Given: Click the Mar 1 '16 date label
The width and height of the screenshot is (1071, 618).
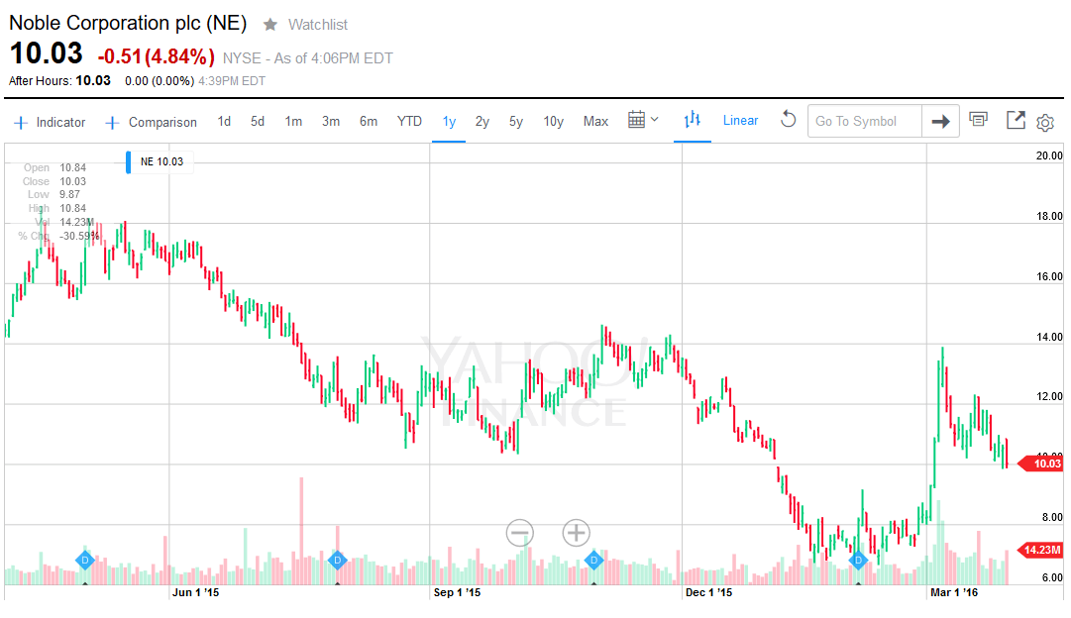Looking at the screenshot, I should (x=953, y=592).
